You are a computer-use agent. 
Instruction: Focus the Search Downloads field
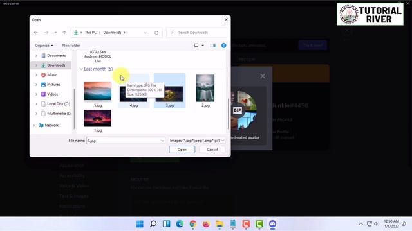(x=196, y=33)
